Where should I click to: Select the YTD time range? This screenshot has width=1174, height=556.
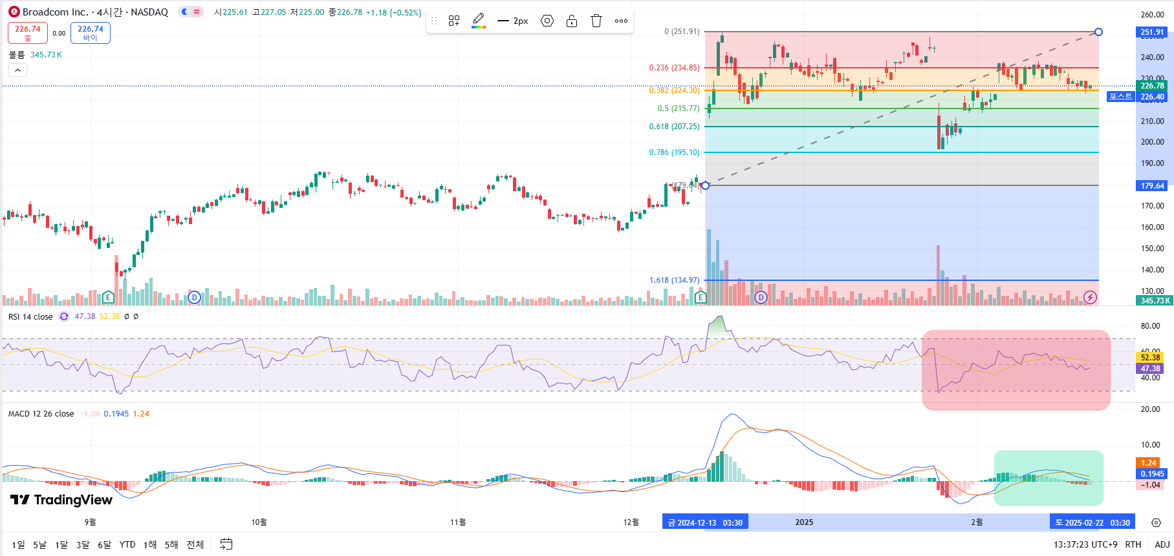tap(127, 544)
